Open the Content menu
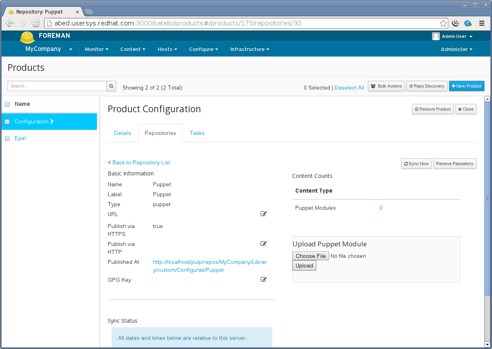Screen dimensions: 492x349 click(x=133, y=49)
